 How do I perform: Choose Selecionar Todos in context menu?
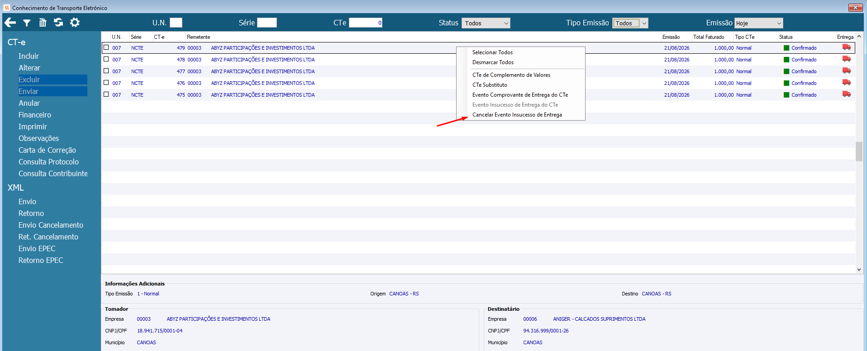[x=492, y=52]
